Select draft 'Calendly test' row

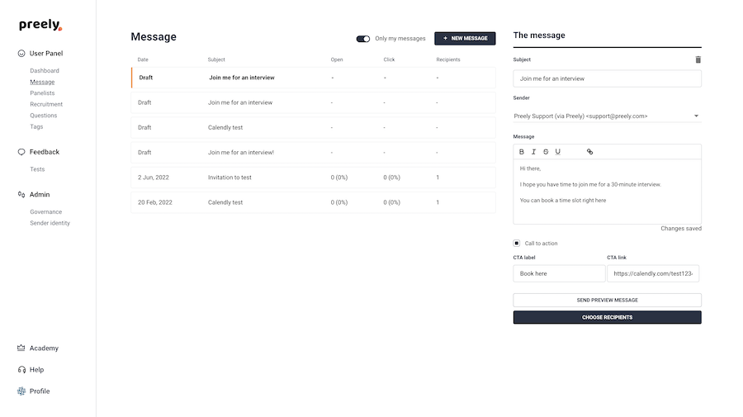313,127
